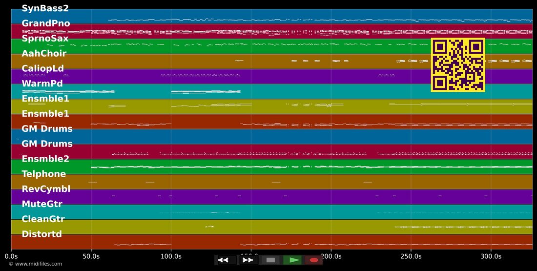537x271 pixels.
Task: Select the Telphone track label
Action: tap(44, 174)
